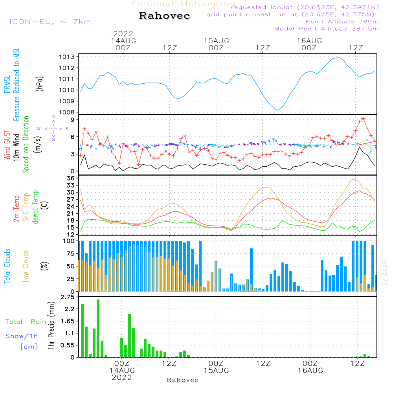Screen dimensions: 393x393
Task: Click the 'Speed and Direction' green label
Action: (26, 145)
